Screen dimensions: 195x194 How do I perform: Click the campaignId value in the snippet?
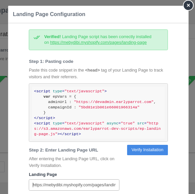coord(109,107)
